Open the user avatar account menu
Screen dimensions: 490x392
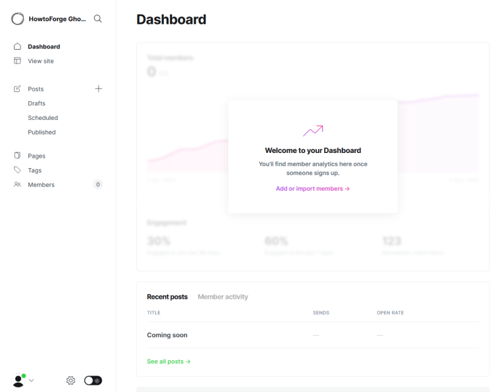click(x=19, y=380)
